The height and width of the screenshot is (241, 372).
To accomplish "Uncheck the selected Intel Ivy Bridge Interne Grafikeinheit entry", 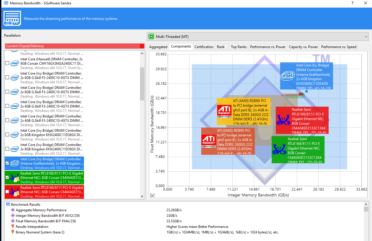I will point(7,163).
